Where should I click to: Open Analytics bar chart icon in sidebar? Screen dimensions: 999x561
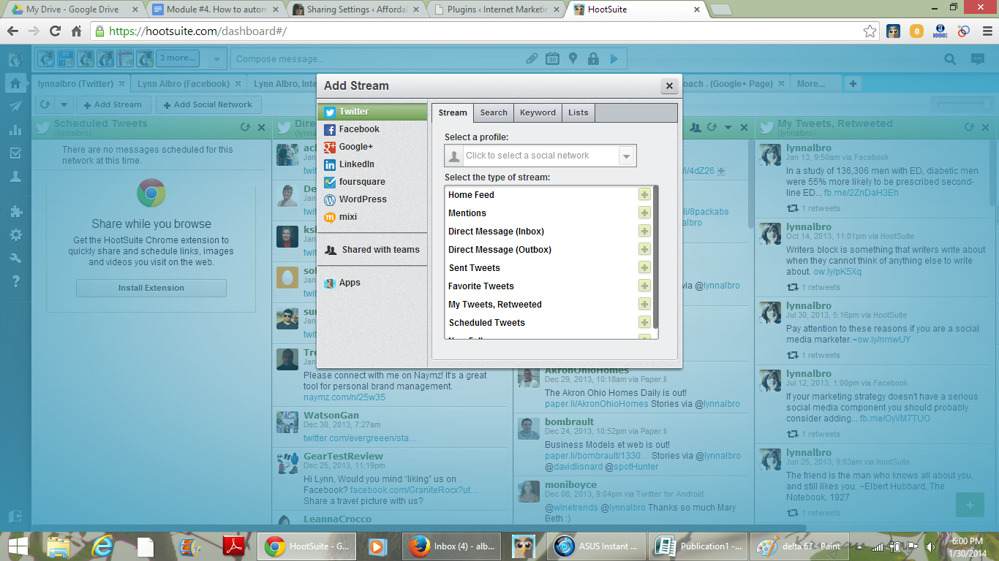15,130
